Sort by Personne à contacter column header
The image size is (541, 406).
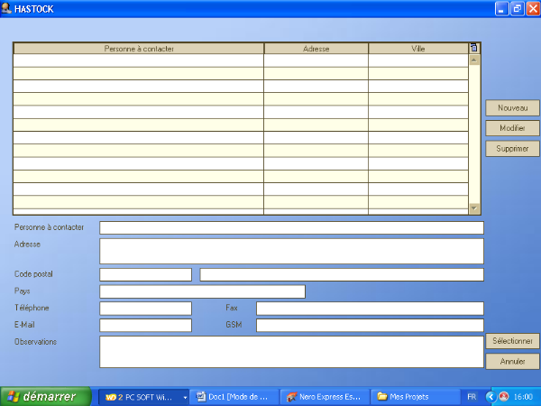pyautogui.click(x=139, y=49)
